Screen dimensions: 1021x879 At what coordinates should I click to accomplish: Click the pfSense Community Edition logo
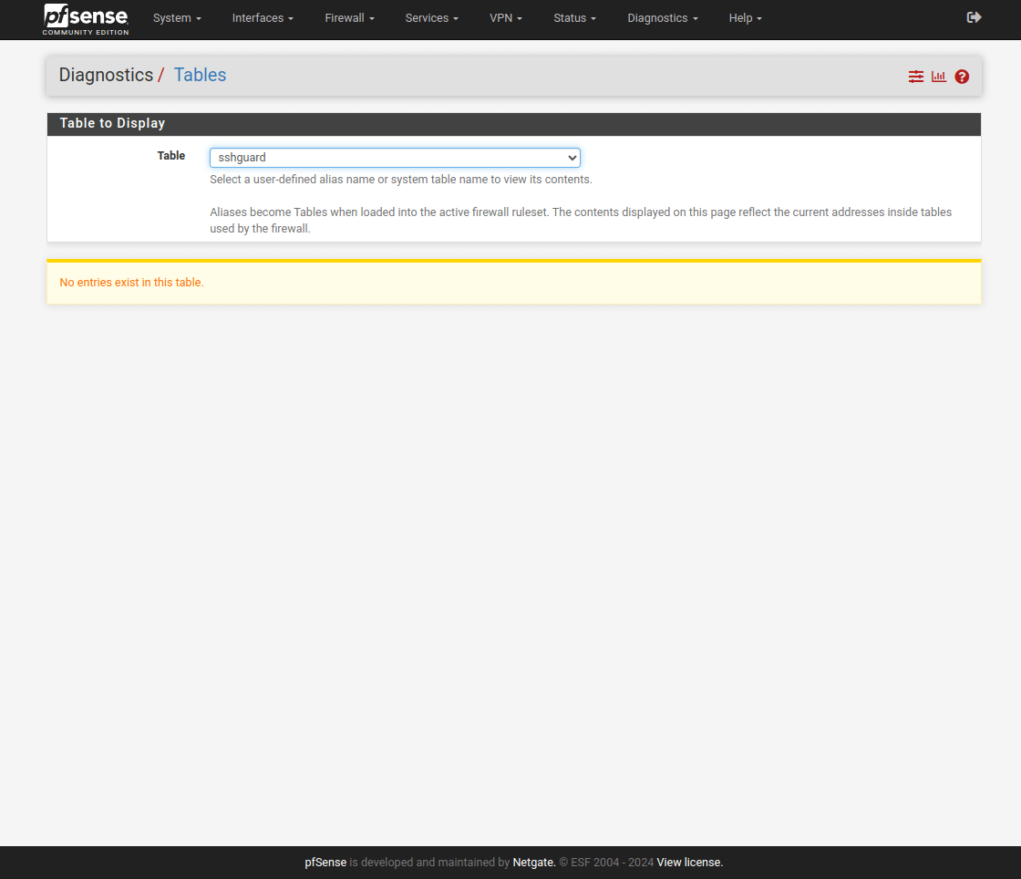[86, 19]
